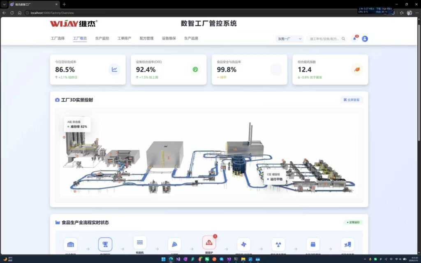
Task: Open the 东莞一厂 factory dropdown
Action: pyautogui.click(x=289, y=39)
